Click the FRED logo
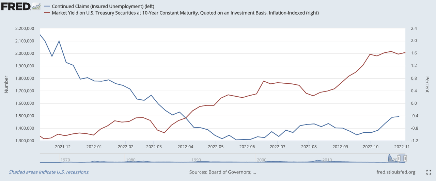436x181 pixels. [x=15, y=6]
